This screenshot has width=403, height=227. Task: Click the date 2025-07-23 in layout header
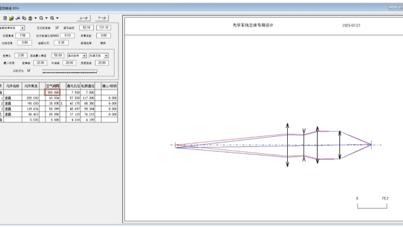point(351,25)
